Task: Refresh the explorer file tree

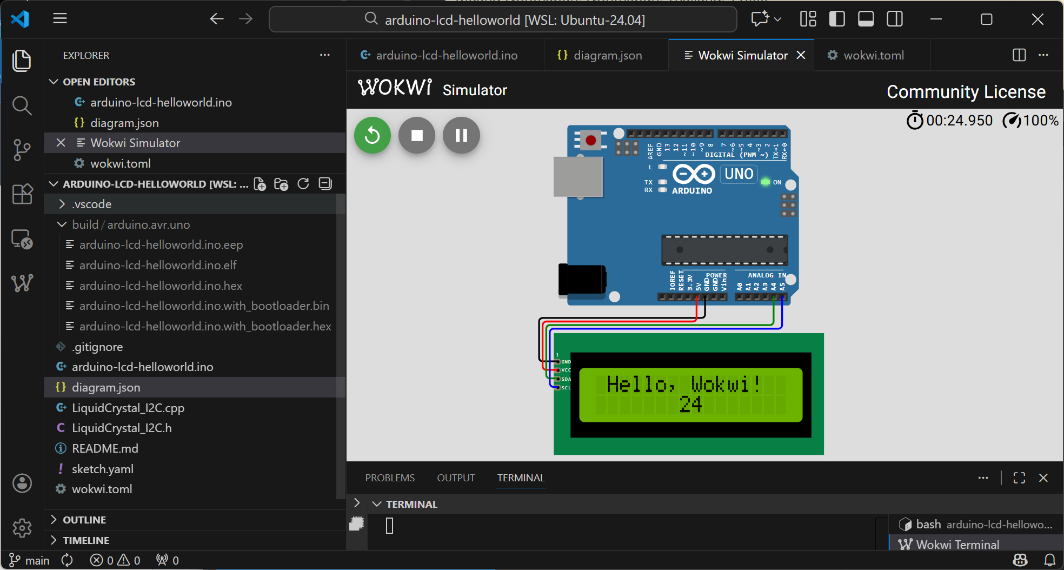Action: [303, 184]
